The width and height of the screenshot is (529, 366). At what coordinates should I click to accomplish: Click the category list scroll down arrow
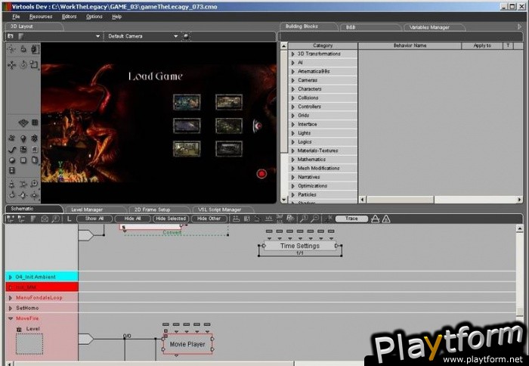(x=283, y=200)
